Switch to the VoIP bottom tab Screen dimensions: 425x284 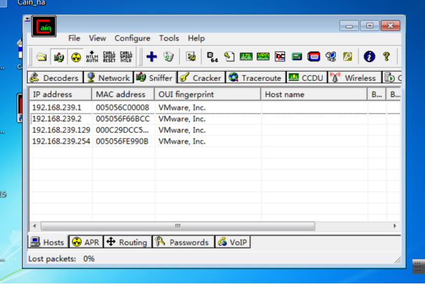tap(233, 242)
